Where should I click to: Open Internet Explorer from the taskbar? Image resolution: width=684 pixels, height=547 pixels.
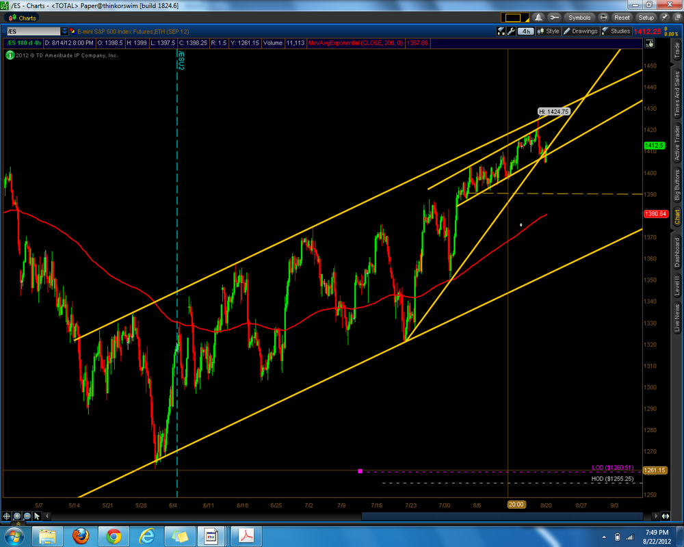click(146, 536)
